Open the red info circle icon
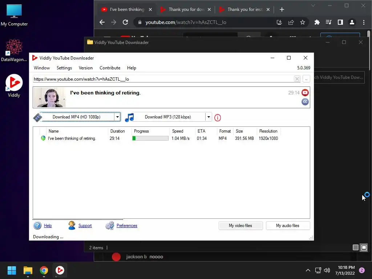The image size is (372, 279). point(218,118)
